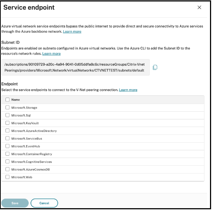This screenshot has height=210, width=214.
Task: Click the Microsoft.Web row label
Action: coord(22,177)
